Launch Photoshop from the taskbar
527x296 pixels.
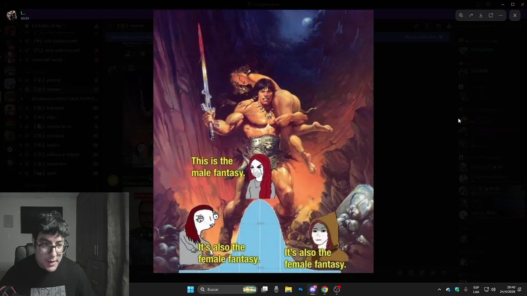tap(301, 289)
